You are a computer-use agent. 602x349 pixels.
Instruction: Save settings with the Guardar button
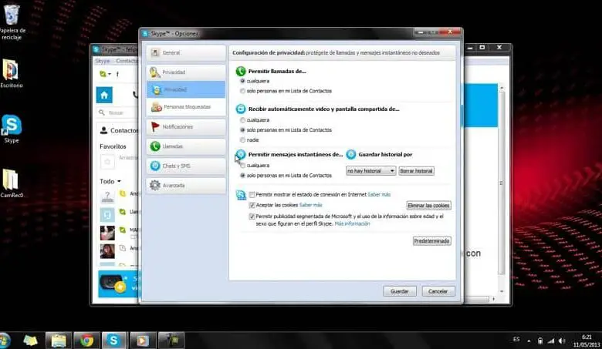click(400, 291)
